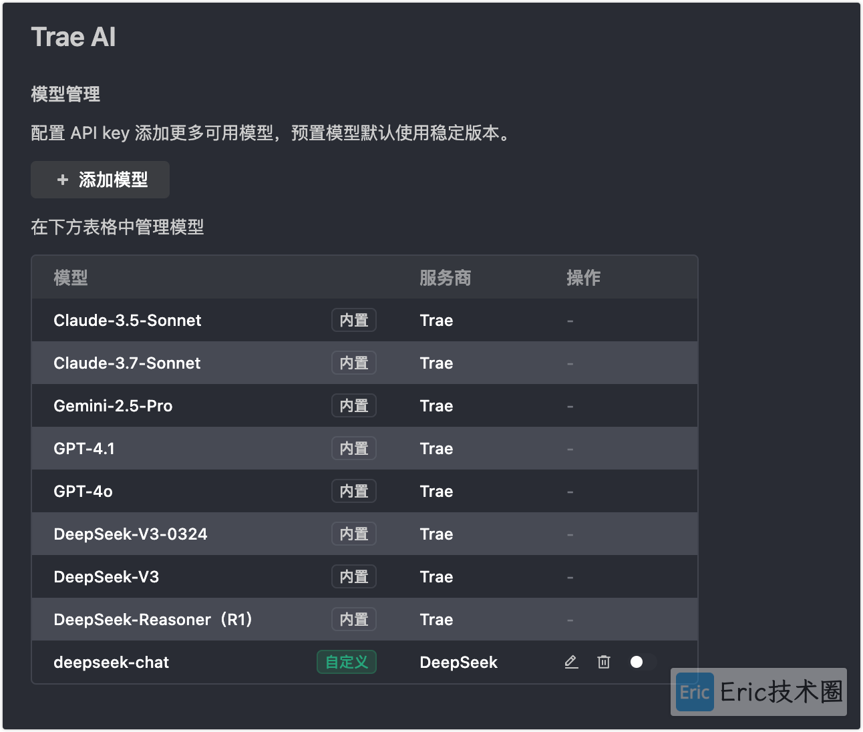Toggle the deepseek-chat model switch

click(x=643, y=662)
